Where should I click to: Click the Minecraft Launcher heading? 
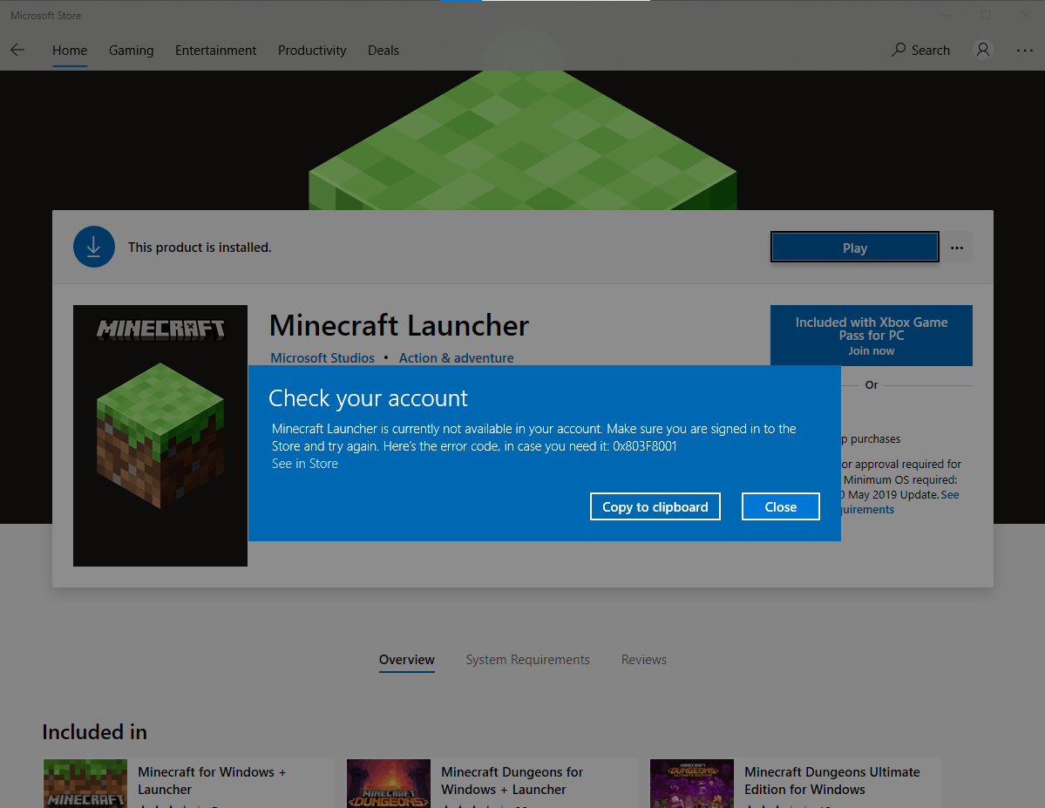(398, 325)
